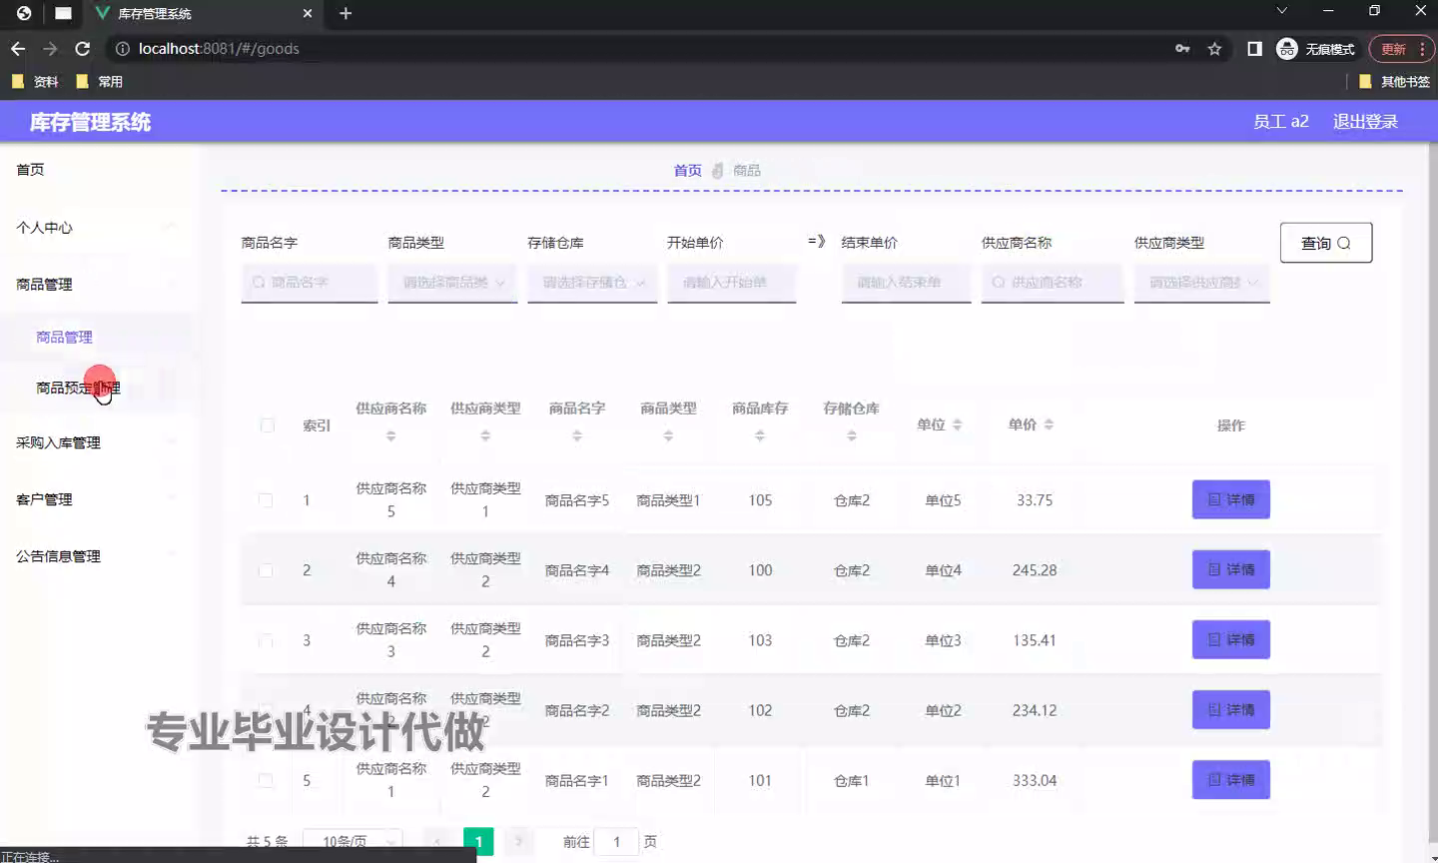Open 详情 for 商品名字2 row
1438x863 pixels.
click(x=1231, y=709)
